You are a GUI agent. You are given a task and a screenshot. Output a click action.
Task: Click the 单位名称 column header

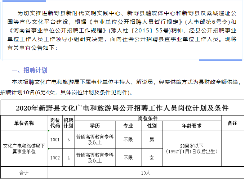(x=24, y=123)
